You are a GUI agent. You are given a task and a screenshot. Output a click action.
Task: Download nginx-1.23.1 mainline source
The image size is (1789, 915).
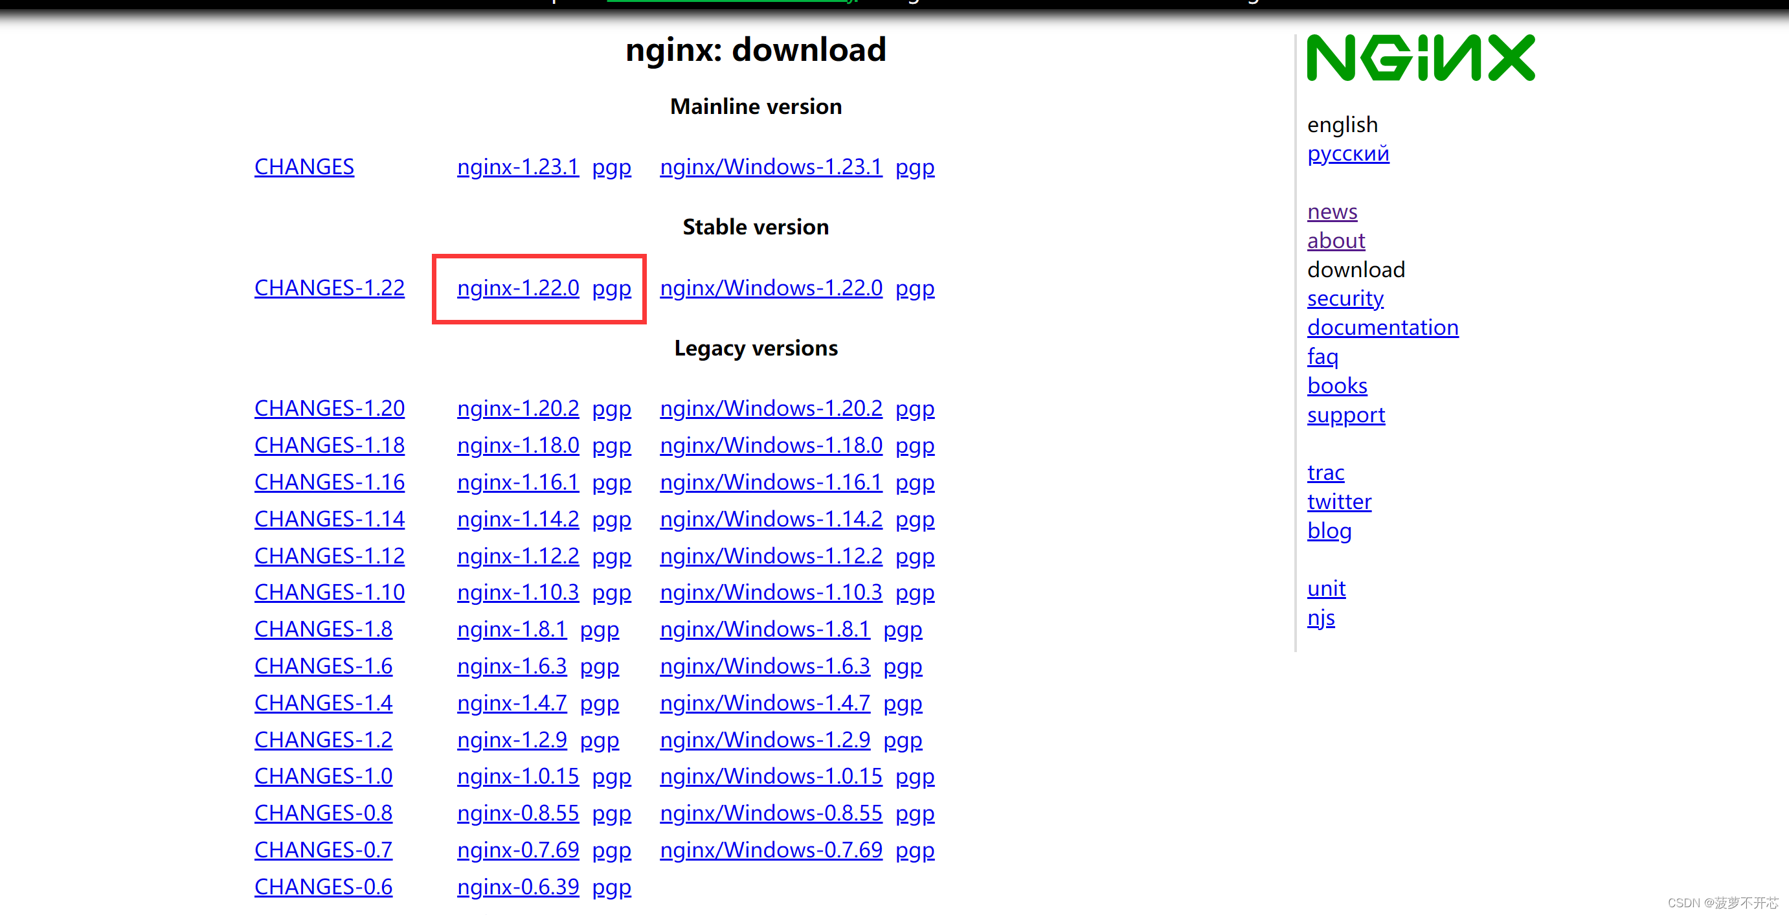(518, 166)
